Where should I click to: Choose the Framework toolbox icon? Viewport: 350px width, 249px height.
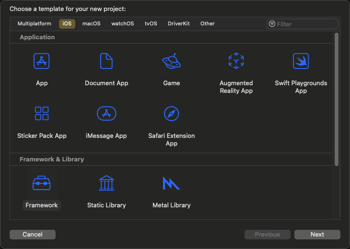(42, 183)
